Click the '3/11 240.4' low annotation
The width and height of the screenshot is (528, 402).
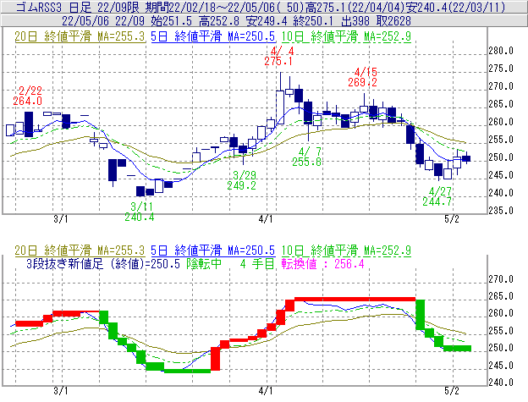[140, 212]
